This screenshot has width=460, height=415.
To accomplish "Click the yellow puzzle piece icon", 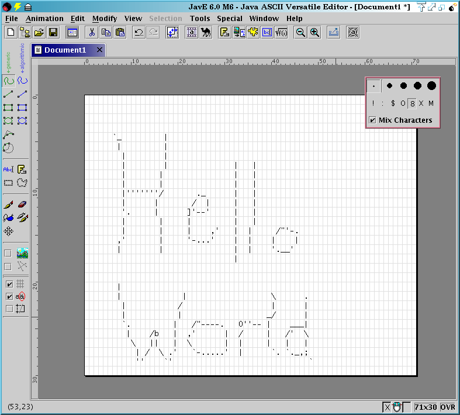I will click(253, 32).
